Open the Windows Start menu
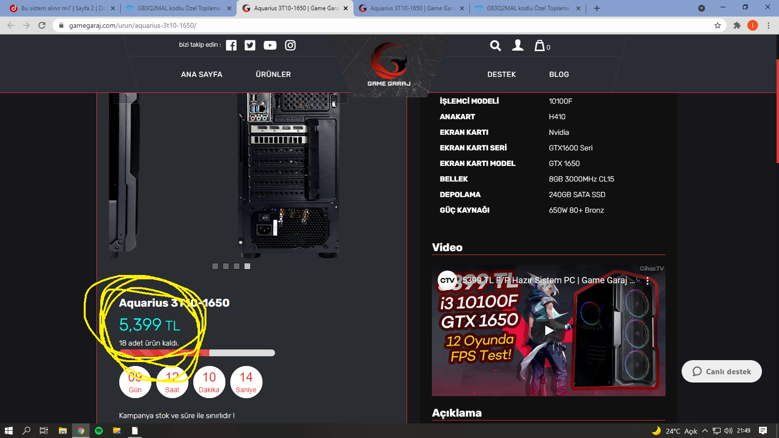 click(9, 431)
